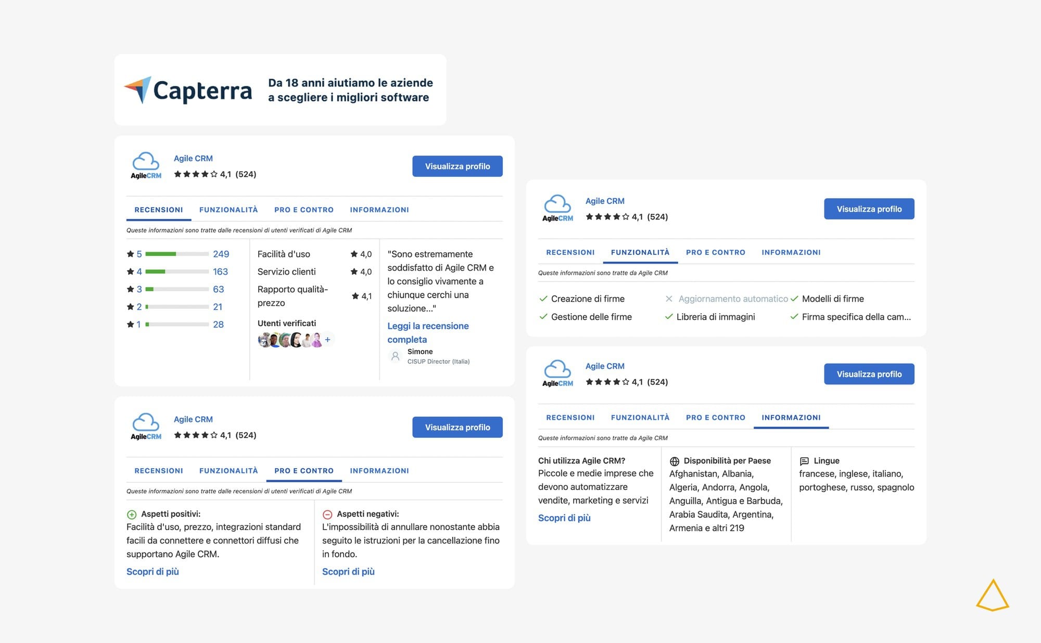The width and height of the screenshot is (1041, 643).
Task: Click the X icon beside Aggiornamento automatico
Action: 669,299
